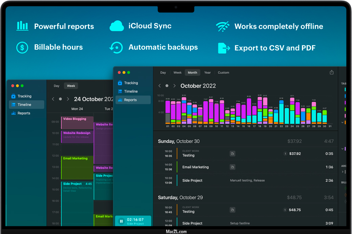Click the share/export icon in Reports window
This screenshot has width=352, height=234.
331,72
